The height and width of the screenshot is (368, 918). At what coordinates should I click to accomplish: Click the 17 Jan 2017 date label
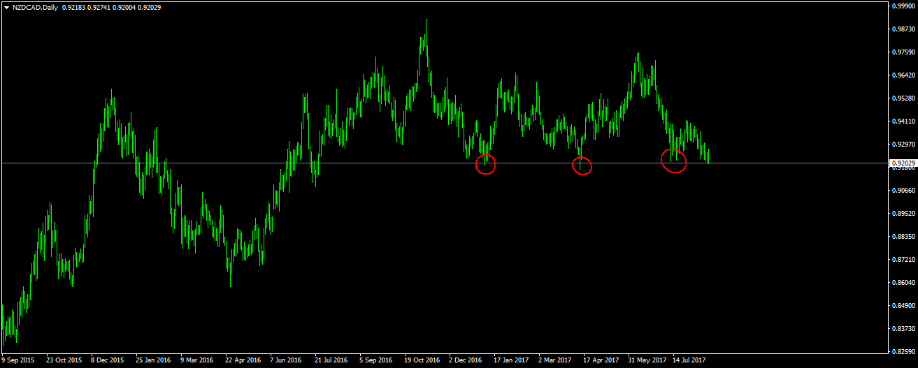(511, 360)
